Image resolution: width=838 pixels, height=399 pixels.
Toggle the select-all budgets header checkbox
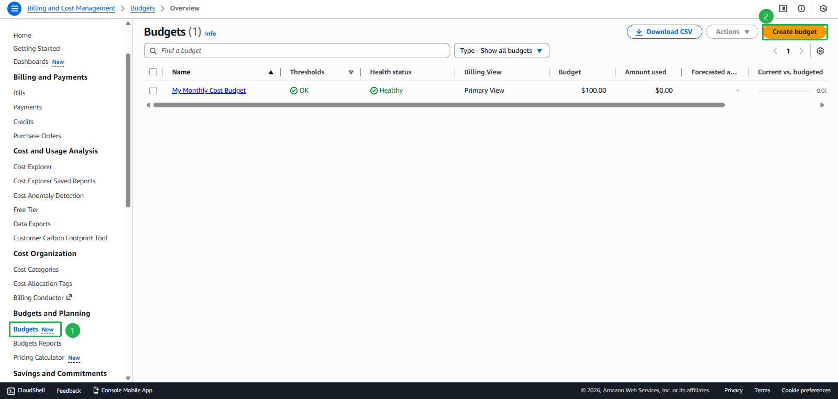click(x=153, y=72)
